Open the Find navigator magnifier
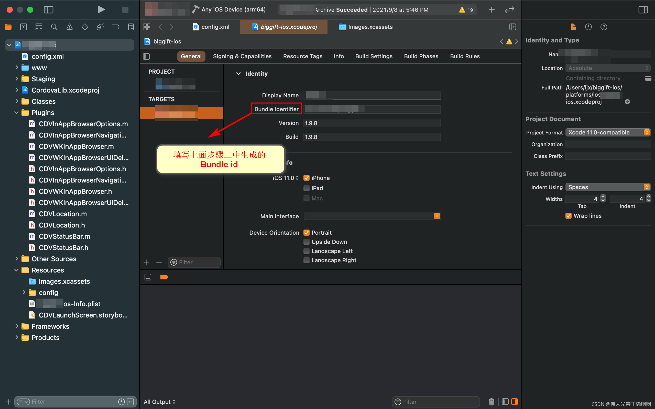This screenshot has height=409, width=655. pos(54,27)
